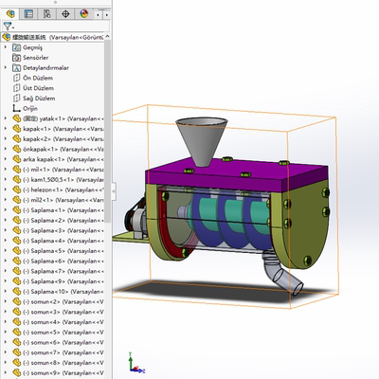This screenshot has height=379, width=379.
Task: Select the somun<2> part icon
Action: (x=17, y=301)
